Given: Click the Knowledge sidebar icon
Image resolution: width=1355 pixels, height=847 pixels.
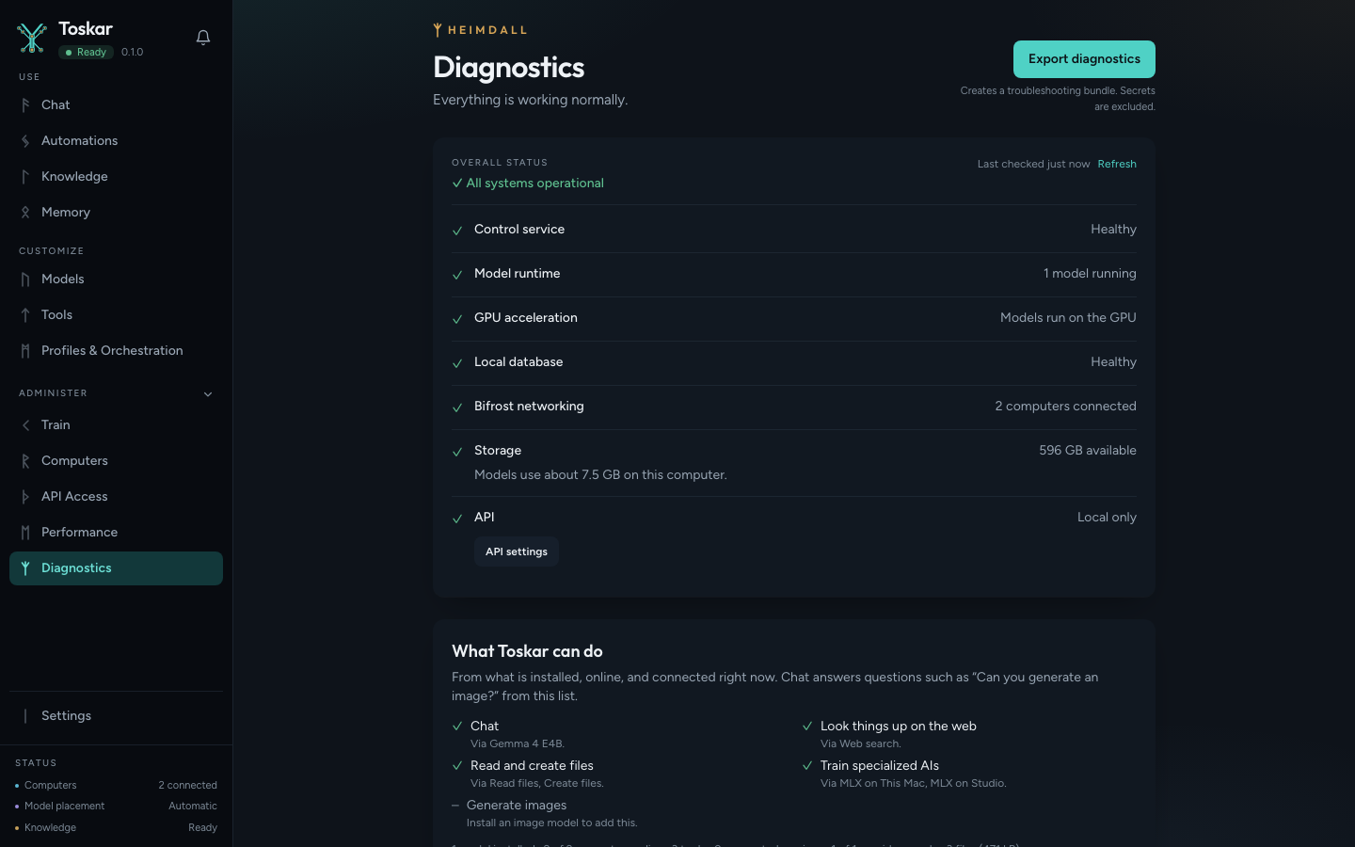Looking at the screenshot, I should [x=25, y=177].
